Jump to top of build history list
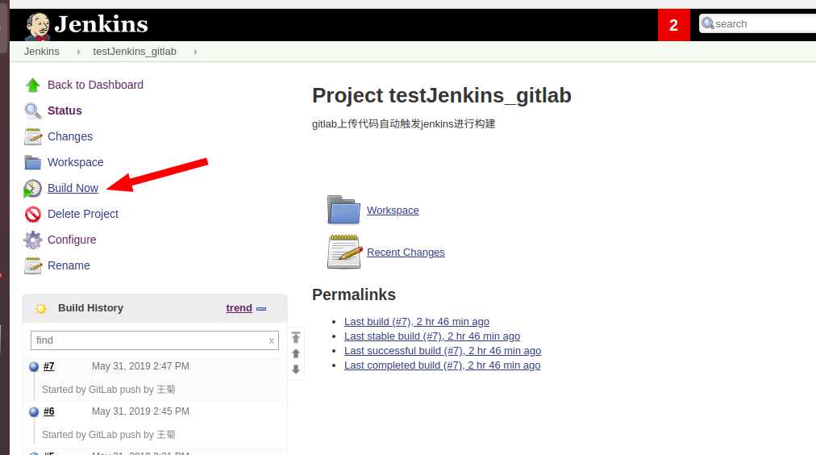 tap(296, 337)
